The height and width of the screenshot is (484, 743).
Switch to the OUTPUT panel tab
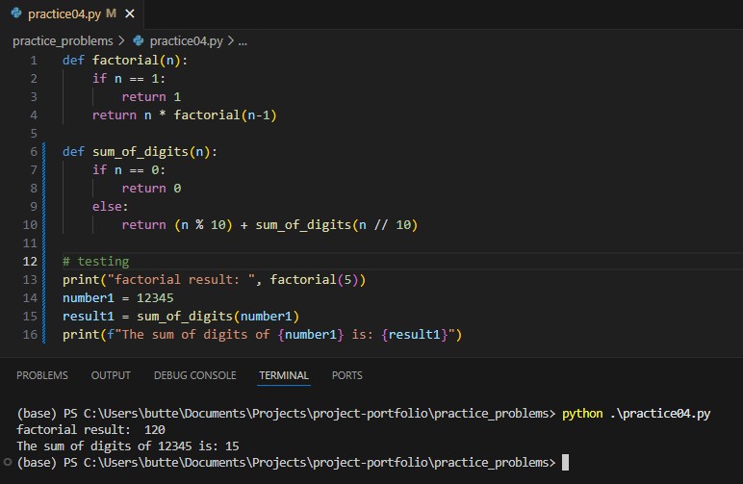(x=111, y=375)
